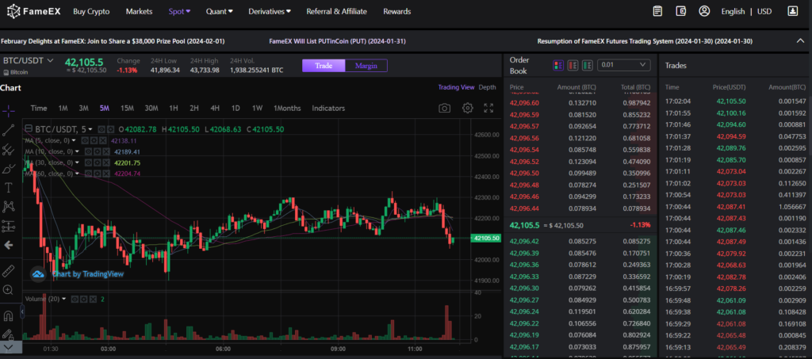Open the Spot menu dropdown
812x359 pixels.
point(179,11)
